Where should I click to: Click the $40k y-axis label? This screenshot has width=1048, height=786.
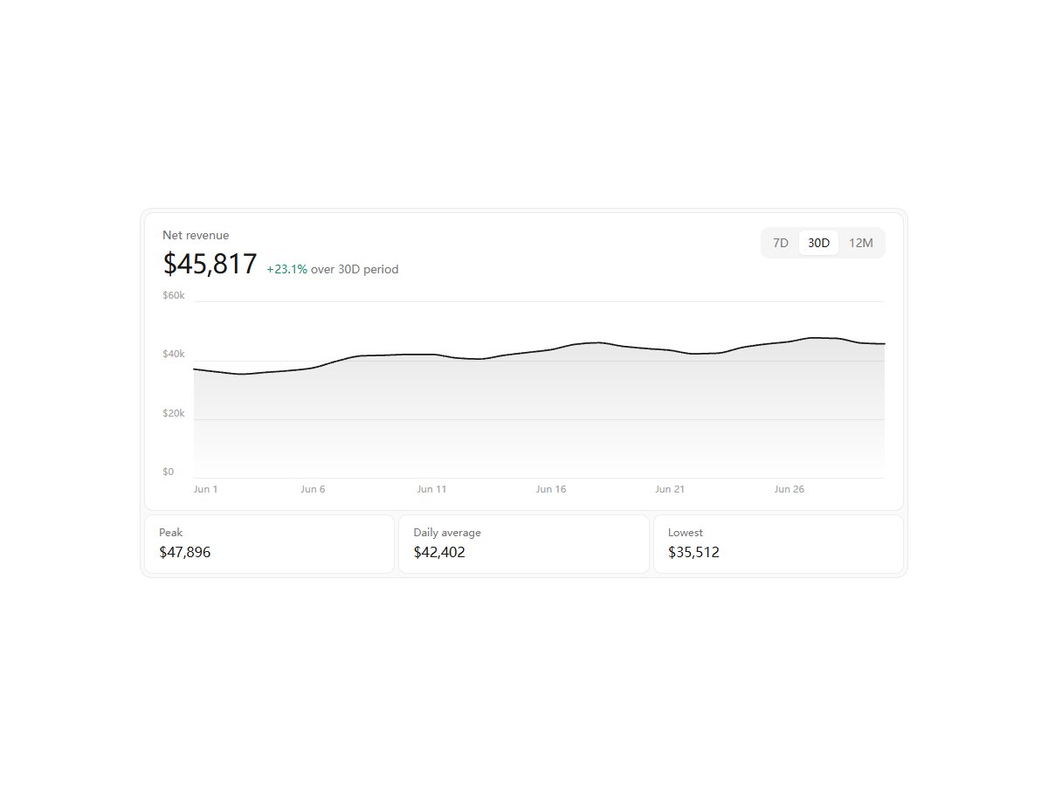click(174, 354)
